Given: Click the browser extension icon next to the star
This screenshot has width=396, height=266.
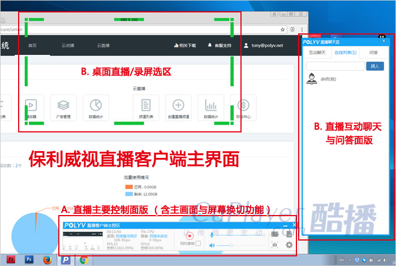Looking at the screenshot, I should [x=292, y=29].
